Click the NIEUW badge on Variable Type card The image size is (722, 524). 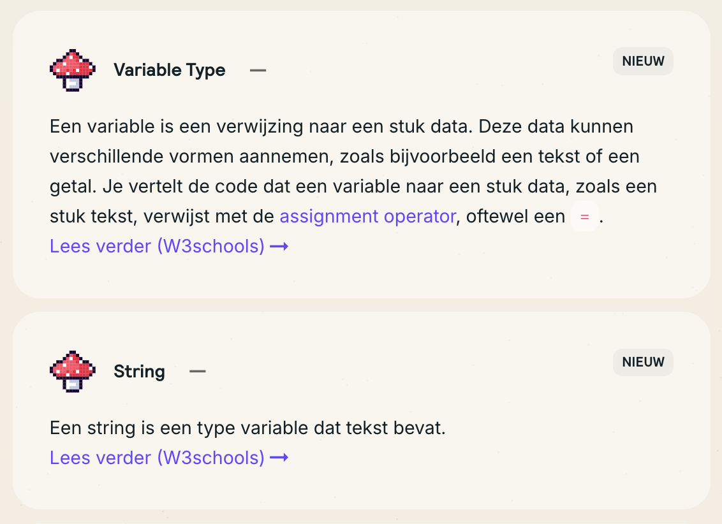[643, 62]
